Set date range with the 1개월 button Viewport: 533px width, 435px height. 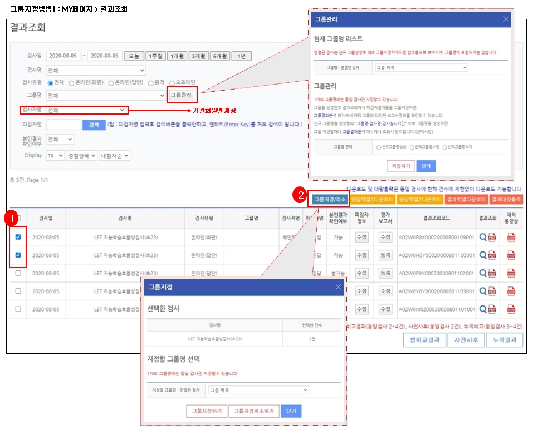coord(177,56)
